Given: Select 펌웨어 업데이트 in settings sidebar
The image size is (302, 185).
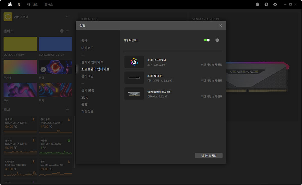Looking at the screenshot, I should pos(92,62).
